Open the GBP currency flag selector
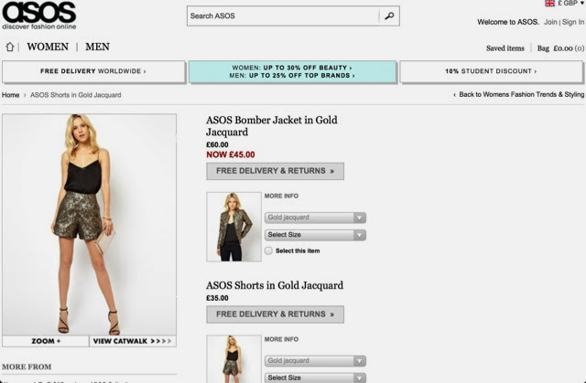The image size is (586, 383). click(x=564, y=3)
